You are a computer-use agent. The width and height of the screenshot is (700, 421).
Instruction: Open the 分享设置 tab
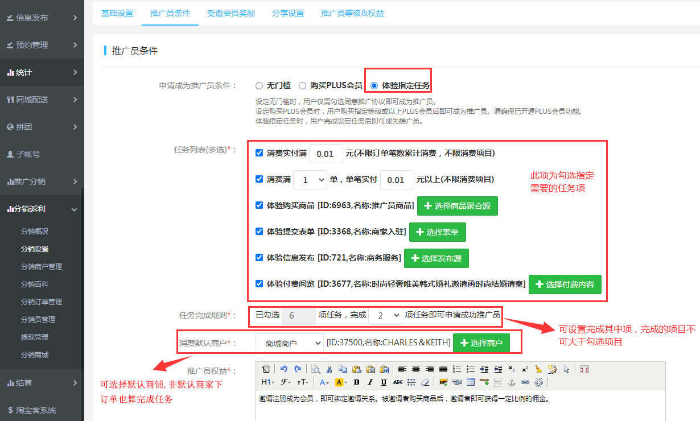pos(288,13)
